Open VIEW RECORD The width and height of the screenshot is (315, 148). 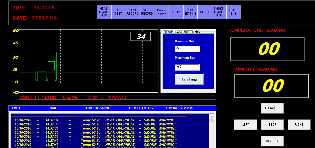pyautogui.click(x=147, y=12)
